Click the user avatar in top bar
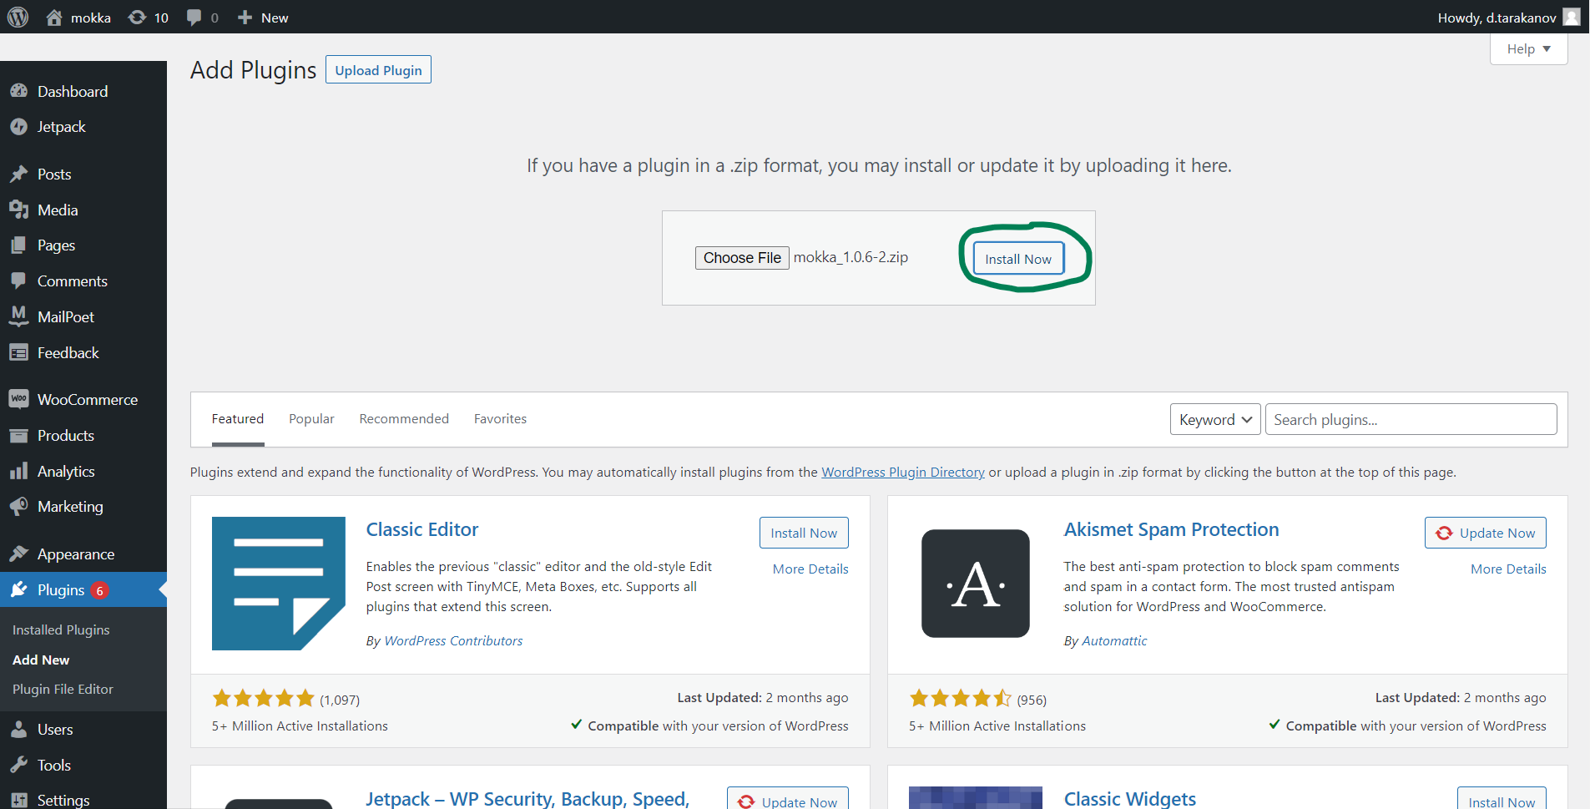The height and width of the screenshot is (809, 1590). point(1571,18)
